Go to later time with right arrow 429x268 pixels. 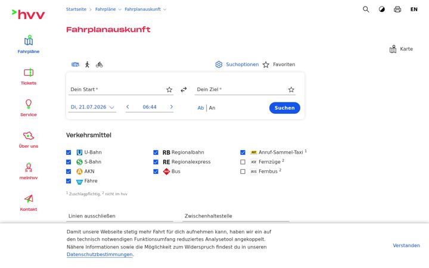tap(171, 107)
